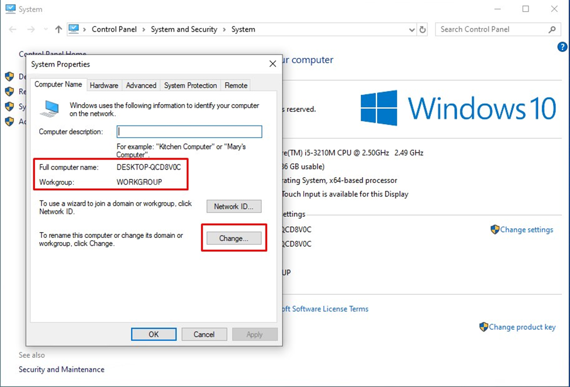570x387 pixels.
Task: Expand the chevron after System and Security
Action: pyautogui.click(x=224, y=29)
